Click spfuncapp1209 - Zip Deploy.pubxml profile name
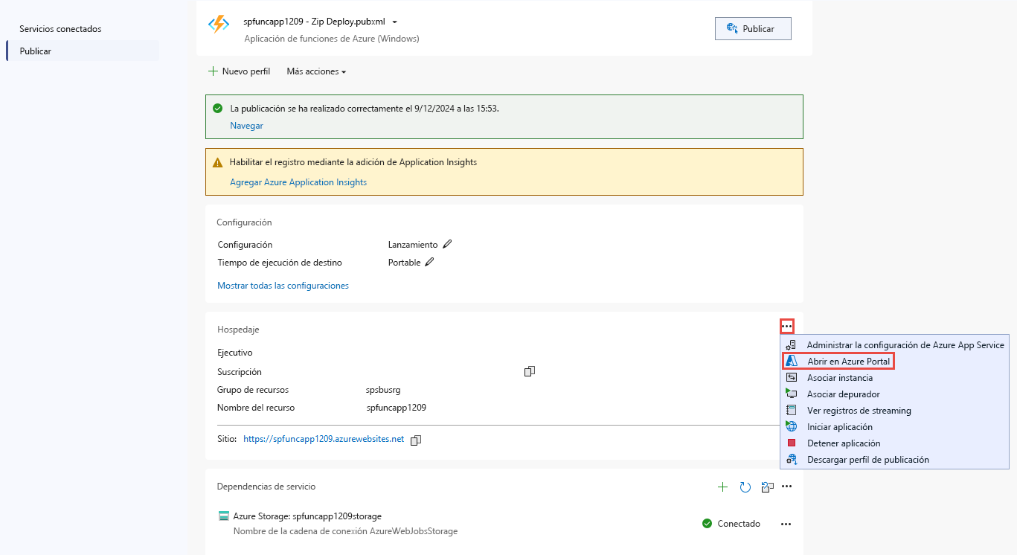The image size is (1017, 555). pyautogui.click(x=314, y=22)
